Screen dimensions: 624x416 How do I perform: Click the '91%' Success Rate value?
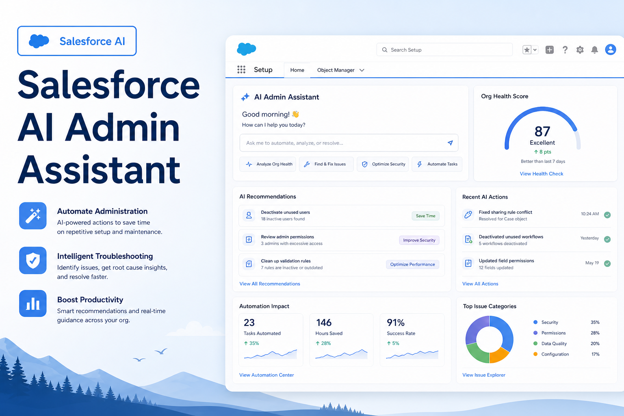[x=396, y=323]
